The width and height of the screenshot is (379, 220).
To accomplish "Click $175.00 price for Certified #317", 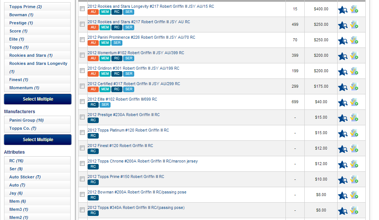I will 321,86.
